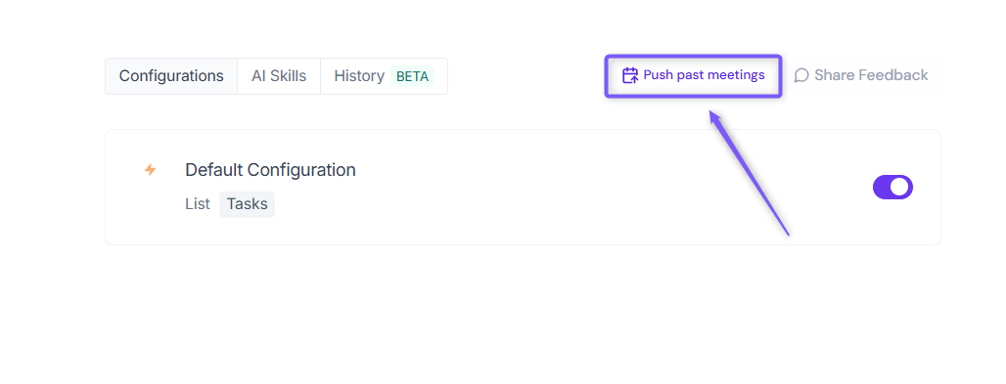Open the Configurations tab

[171, 76]
